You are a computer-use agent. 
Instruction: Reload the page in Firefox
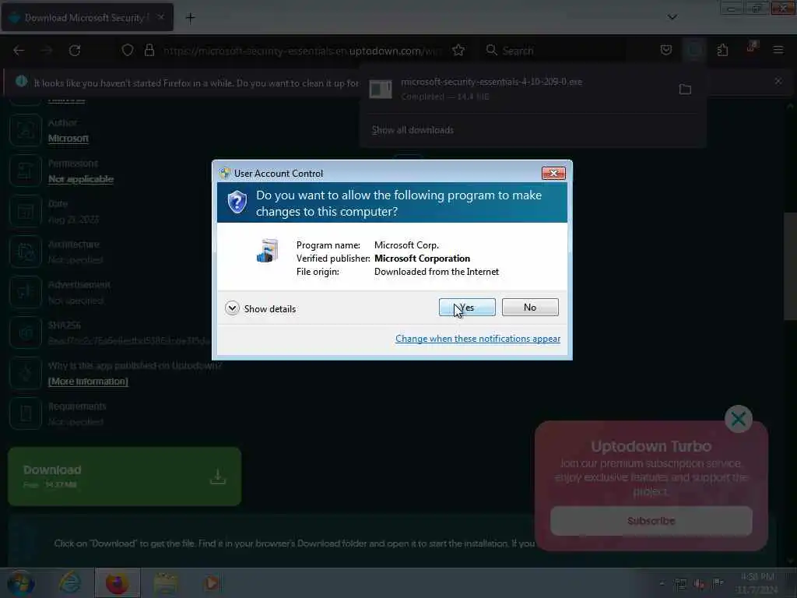point(75,51)
